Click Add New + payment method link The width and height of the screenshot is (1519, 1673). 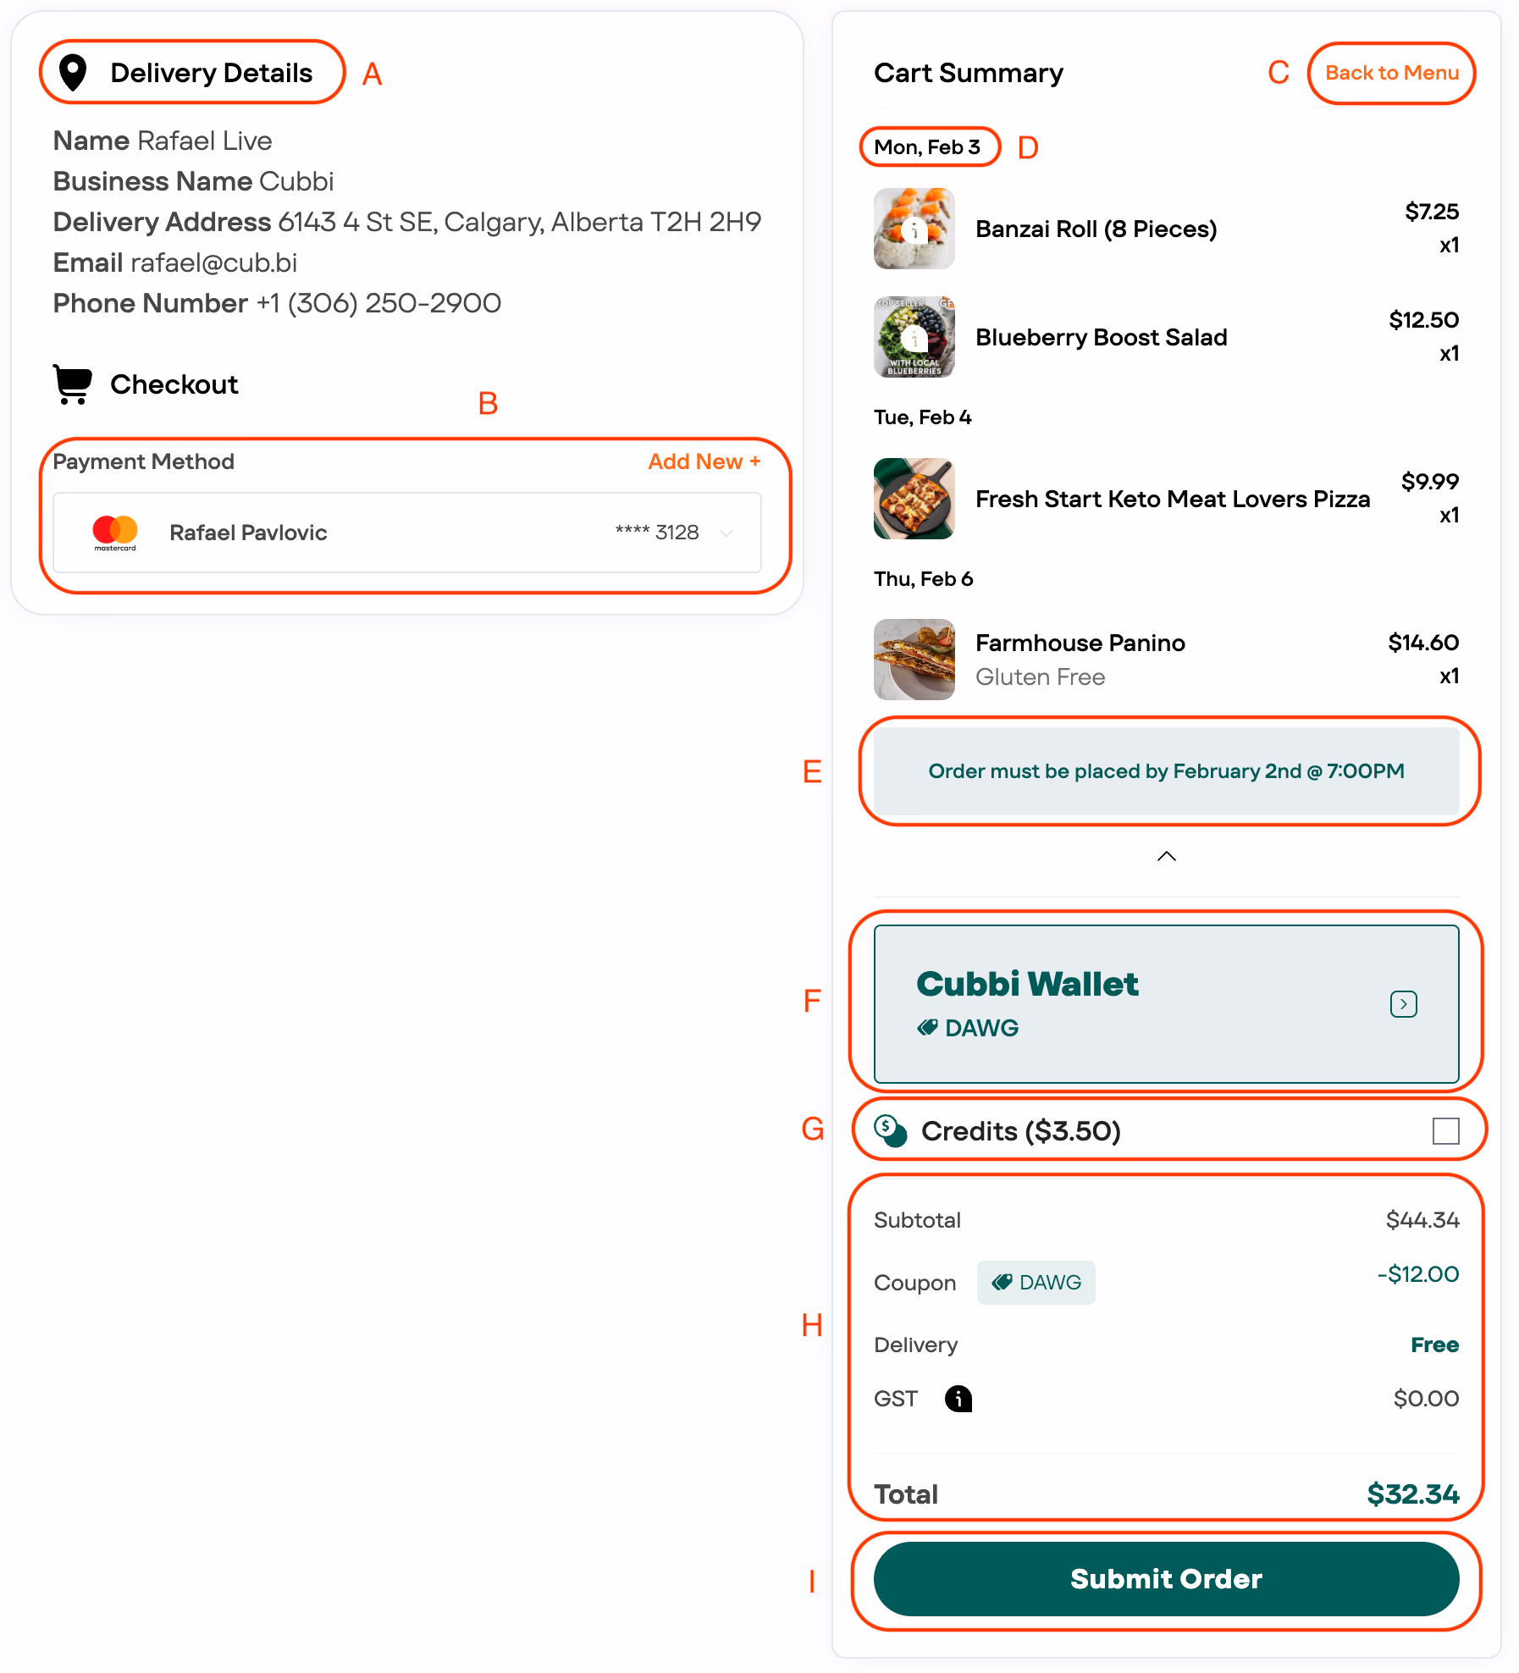(x=704, y=461)
